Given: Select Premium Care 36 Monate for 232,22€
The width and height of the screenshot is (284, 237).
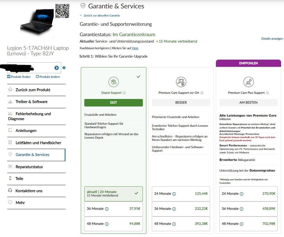Looking at the screenshot, I should click(181, 209).
